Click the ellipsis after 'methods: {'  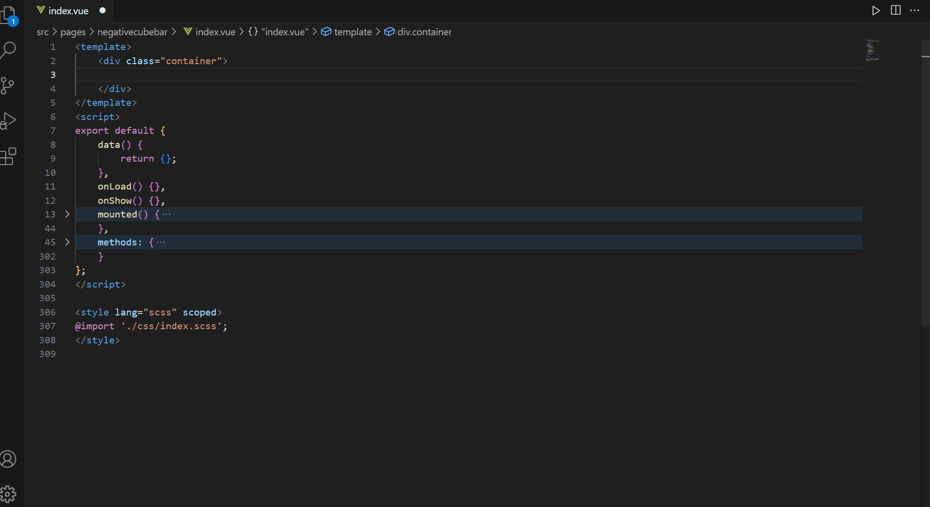pyautogui.click(x=161, y=242)
